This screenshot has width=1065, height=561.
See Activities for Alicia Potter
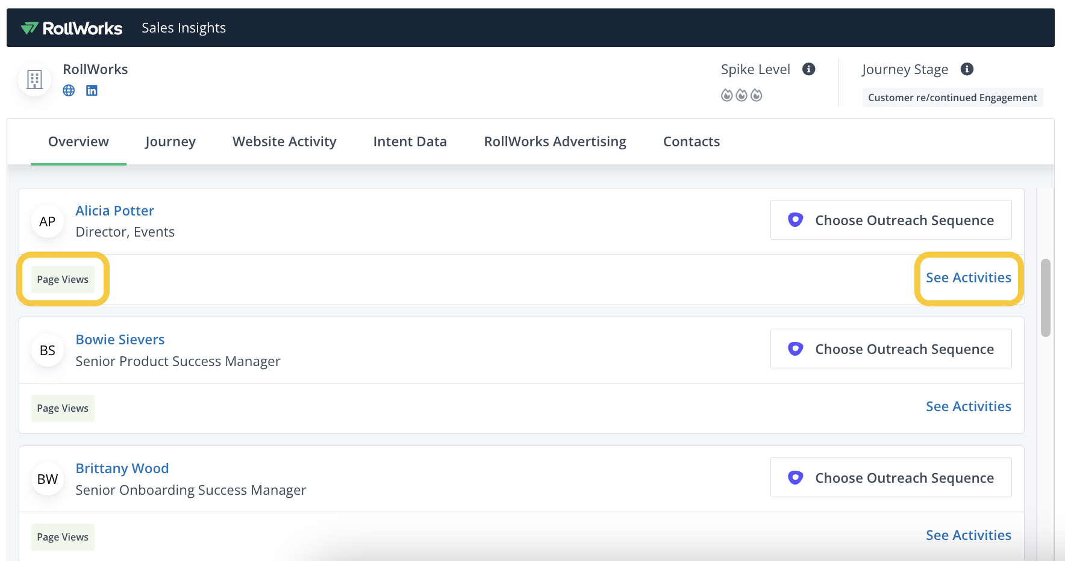tap(968, 278)
